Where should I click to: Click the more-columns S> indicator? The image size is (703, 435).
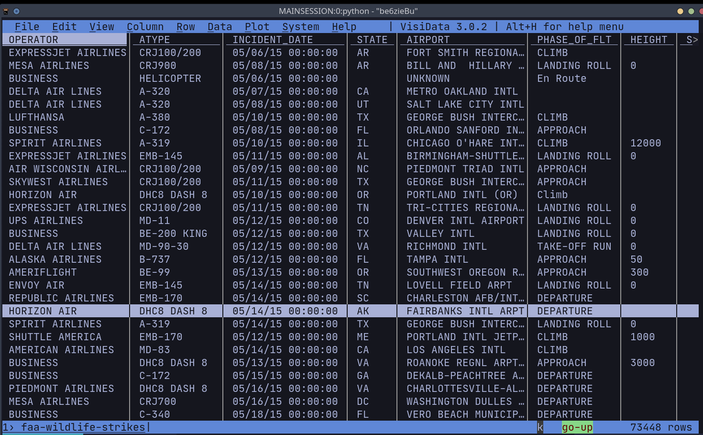[x=692, y=39]
